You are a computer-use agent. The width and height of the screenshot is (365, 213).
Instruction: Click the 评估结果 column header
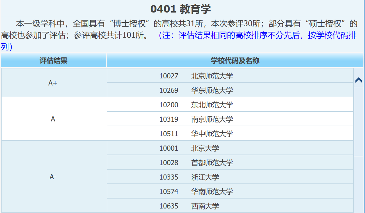click(53, 61)
